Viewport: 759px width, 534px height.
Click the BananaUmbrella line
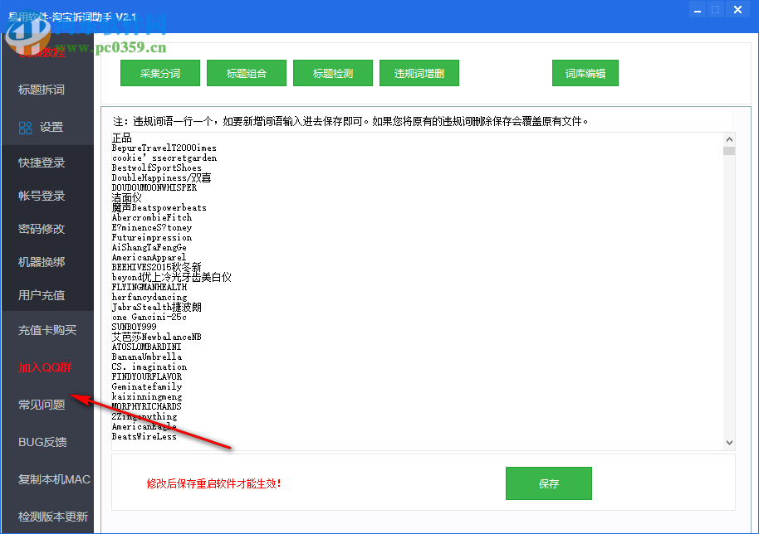click(x=147, y=357)
